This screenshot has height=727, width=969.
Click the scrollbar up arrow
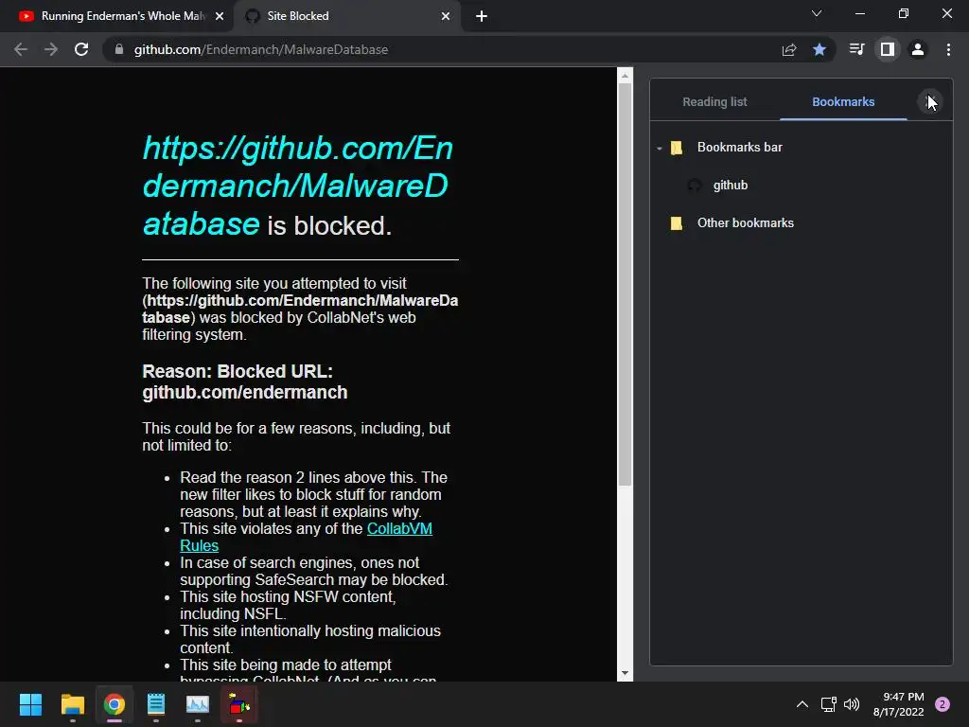click(x=625, y=76)
